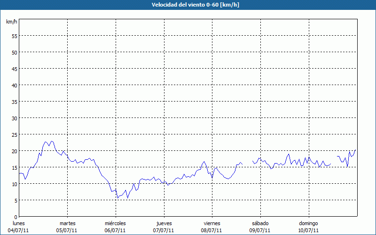
Task: Select the "martes" day label
Action: pyautogui.click(x=67, y=223)
